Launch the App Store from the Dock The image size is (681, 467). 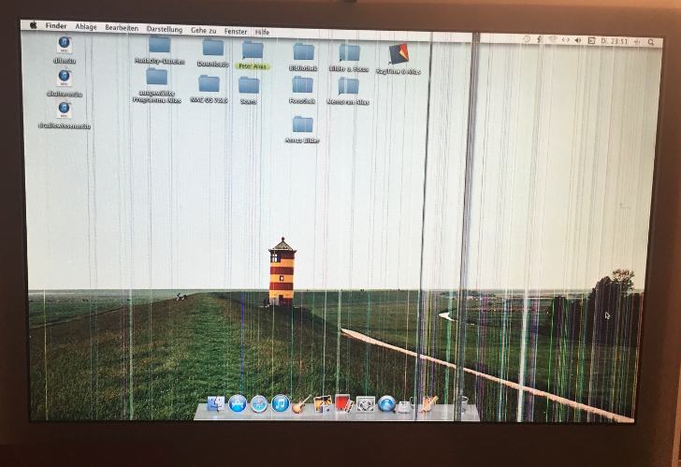click(238, 404)
